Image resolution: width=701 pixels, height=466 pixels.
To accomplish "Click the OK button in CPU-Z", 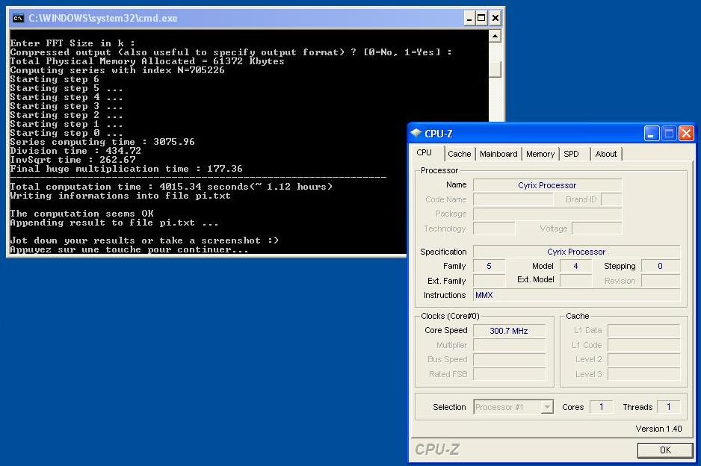I will coord(665,450).
